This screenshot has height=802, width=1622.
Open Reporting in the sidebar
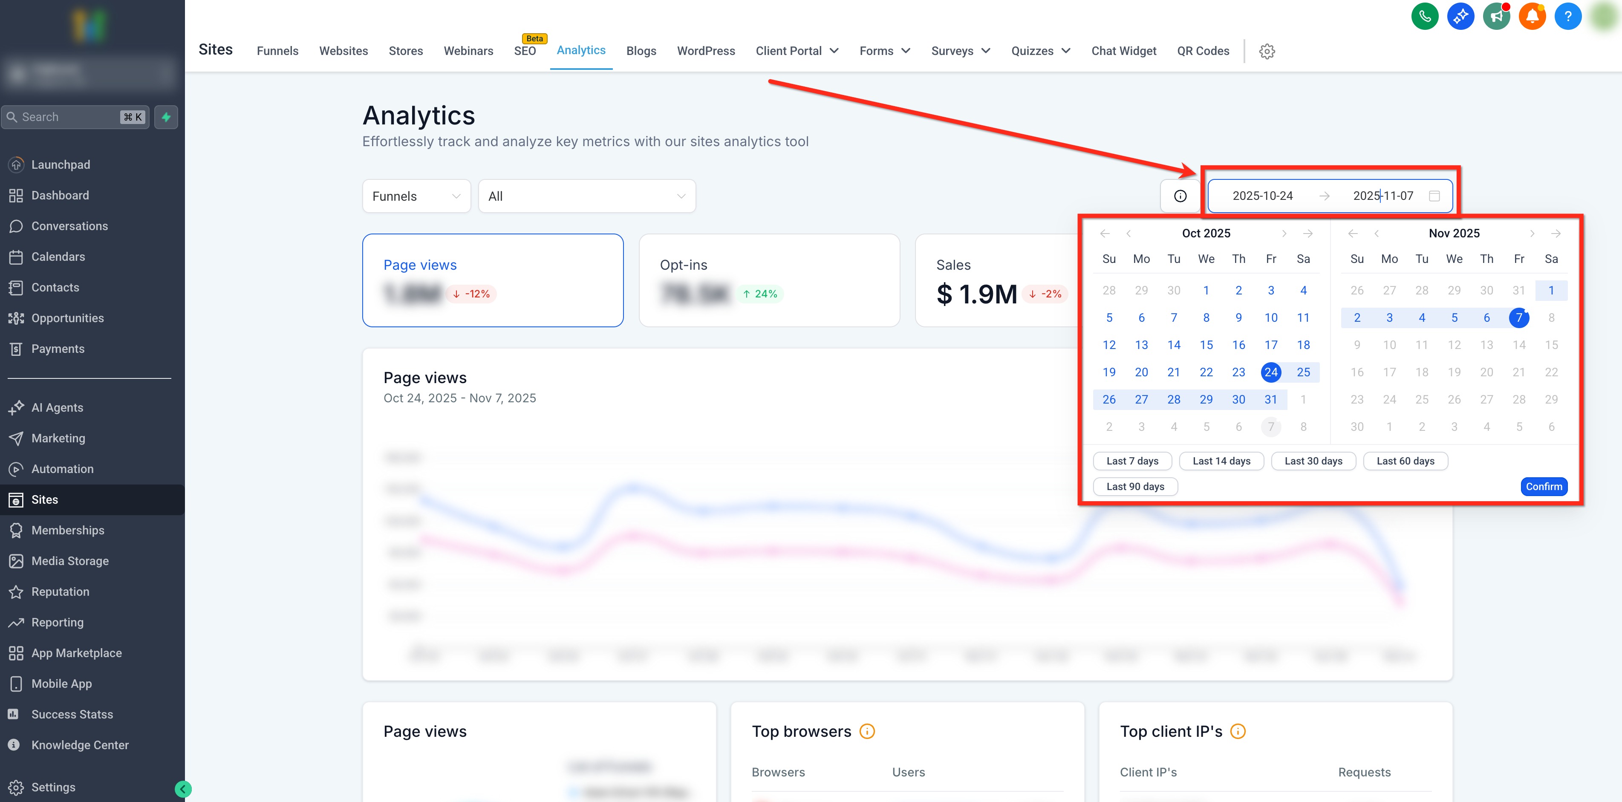pyautogui.click(x=57, y=622)
